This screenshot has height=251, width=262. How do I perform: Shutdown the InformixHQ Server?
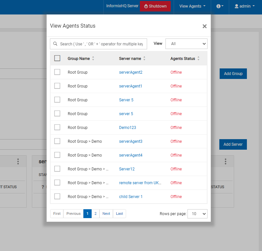tap(155, 6)
